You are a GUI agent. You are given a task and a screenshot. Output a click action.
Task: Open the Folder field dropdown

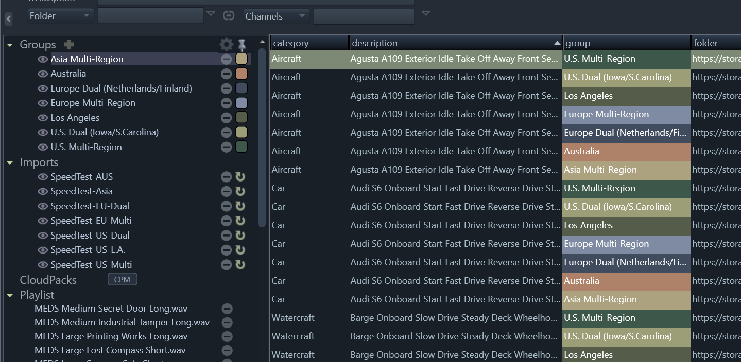coord(60,16)
